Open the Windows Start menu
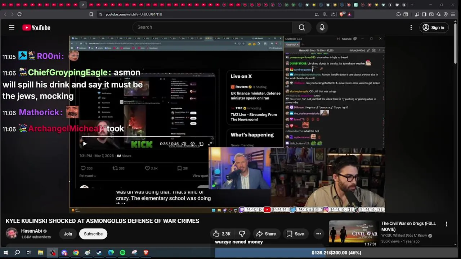Screen dimensions: 461x259 click(5, 253)
